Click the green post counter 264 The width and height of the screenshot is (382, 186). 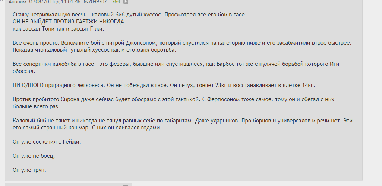tap(116, 2)
